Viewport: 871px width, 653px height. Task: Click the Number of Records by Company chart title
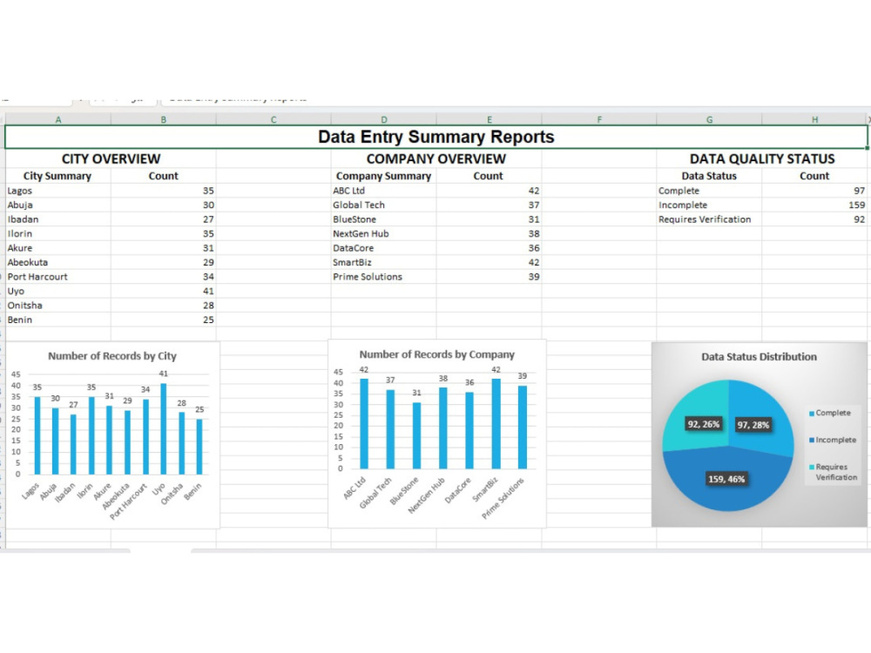point(436,354)
